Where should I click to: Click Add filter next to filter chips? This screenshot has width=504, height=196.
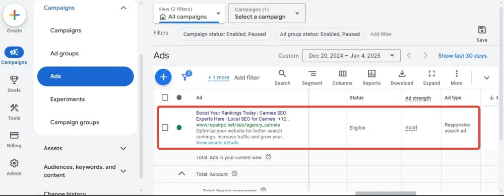tap(381, 34)
